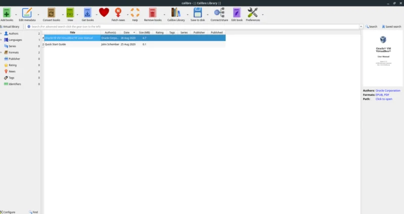The image size is (404, 214).
Task: Select Series in the tag browser
Action: pyautogui.click(x=12, y=46)
